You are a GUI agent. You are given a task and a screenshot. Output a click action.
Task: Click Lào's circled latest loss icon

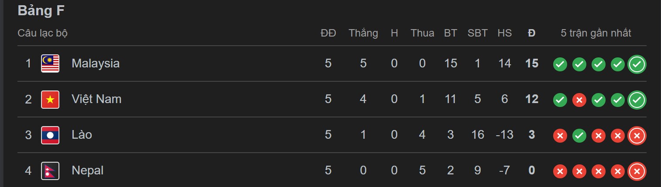(637, 136)
